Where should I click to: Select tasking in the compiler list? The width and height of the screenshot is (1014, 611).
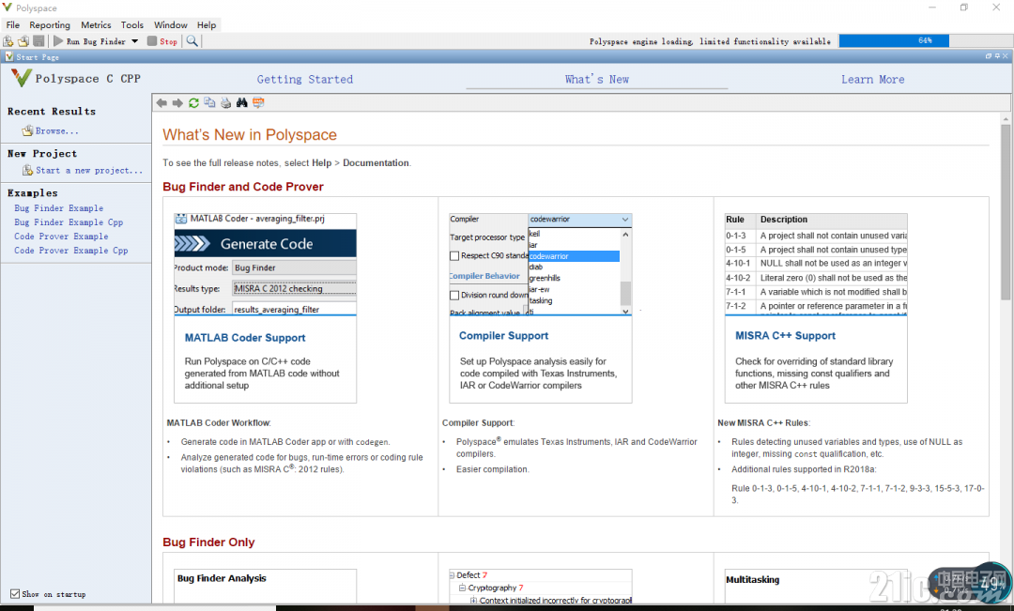coord(541,300)
